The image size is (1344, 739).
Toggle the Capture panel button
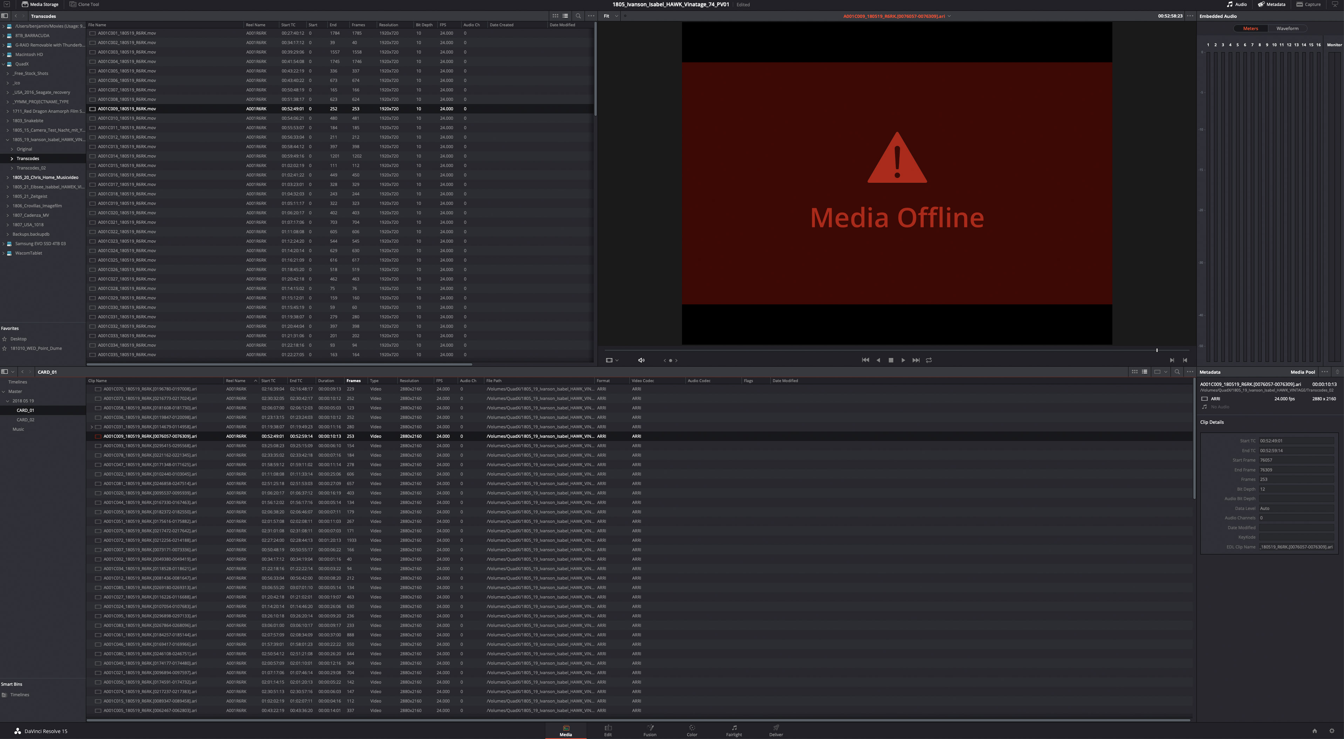(x=1309, y=4)
